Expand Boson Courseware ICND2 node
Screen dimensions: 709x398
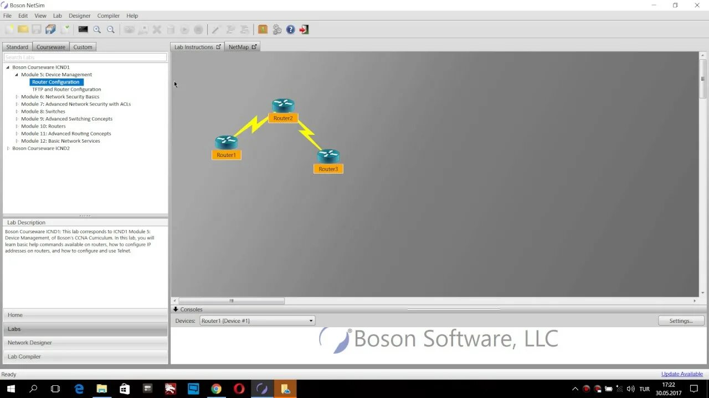tap(8, 148)
